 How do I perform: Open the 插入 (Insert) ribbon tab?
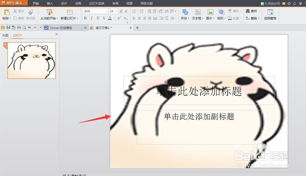(50, 3)
